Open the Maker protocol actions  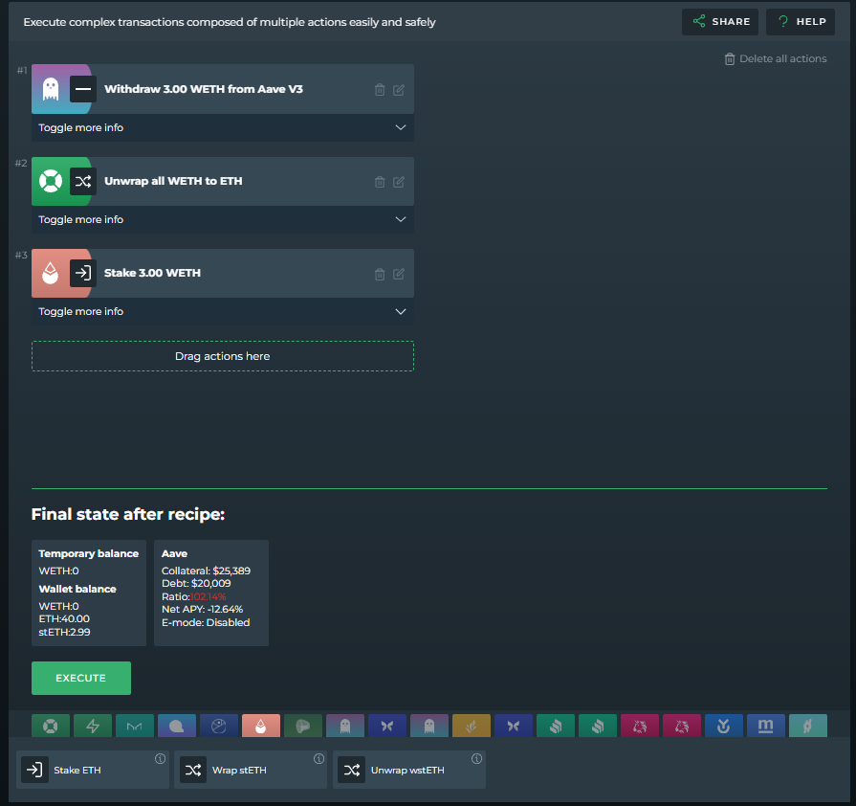[x=135, y=726]
